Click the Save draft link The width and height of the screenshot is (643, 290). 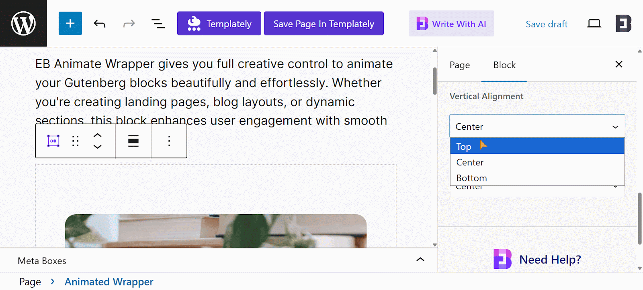[547, 24]
